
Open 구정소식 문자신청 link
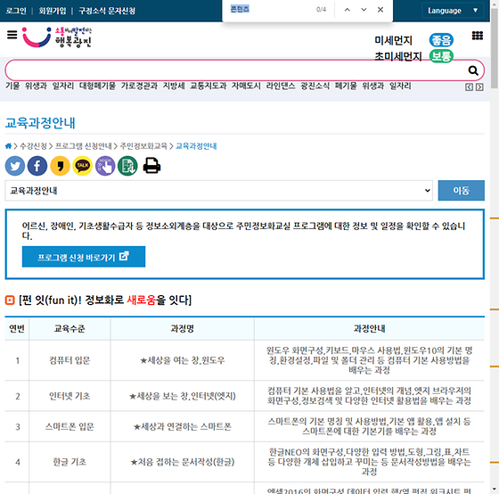pos(107,11)
